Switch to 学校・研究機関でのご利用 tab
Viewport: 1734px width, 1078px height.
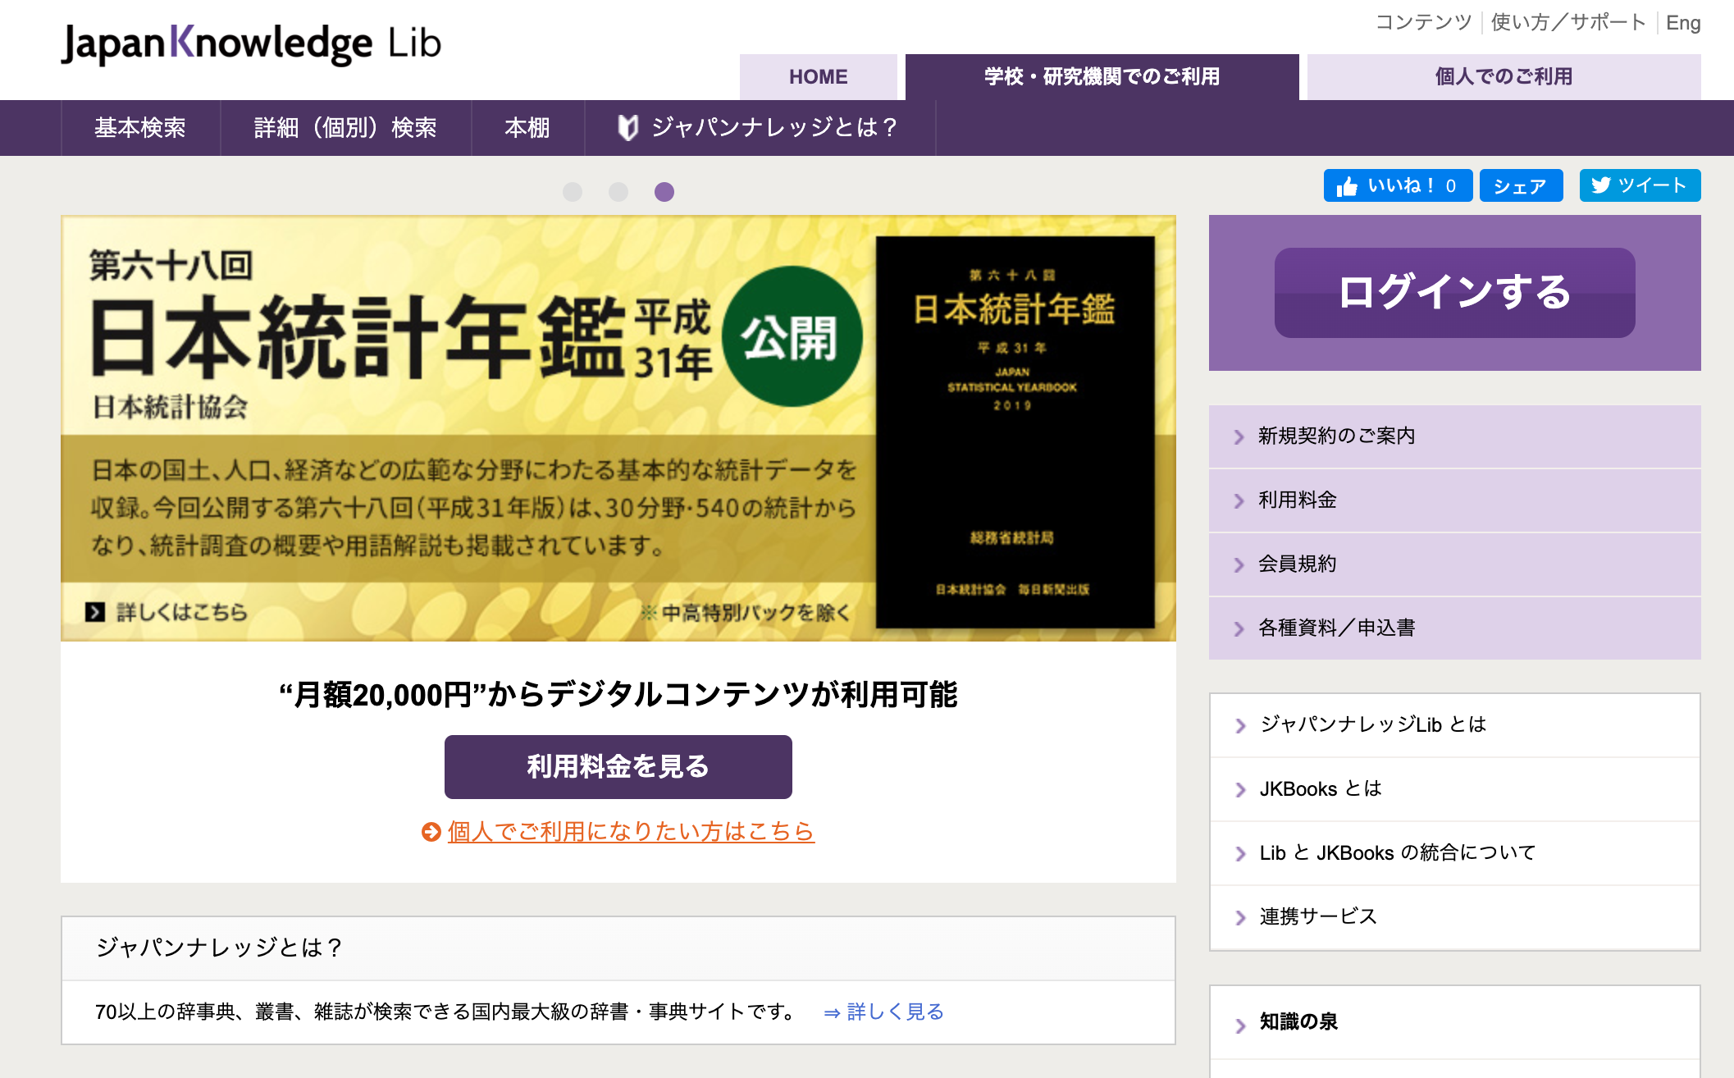click(1102, 77)
